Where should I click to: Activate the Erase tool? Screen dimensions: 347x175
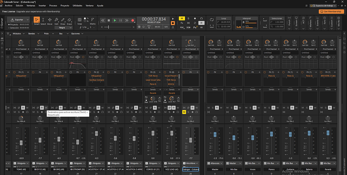69,21
